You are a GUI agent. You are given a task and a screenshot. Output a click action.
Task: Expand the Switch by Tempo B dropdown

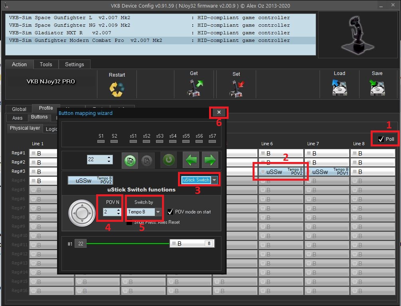click(x=158, y=212)
